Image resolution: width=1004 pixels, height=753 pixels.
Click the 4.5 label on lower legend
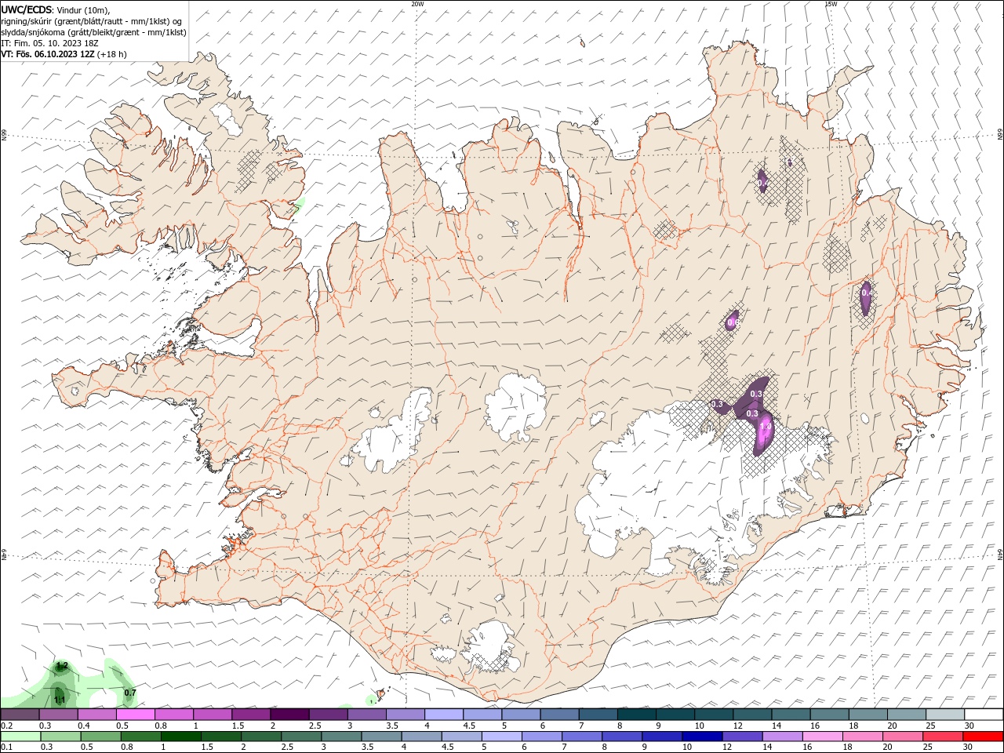[x=447, y=748]
